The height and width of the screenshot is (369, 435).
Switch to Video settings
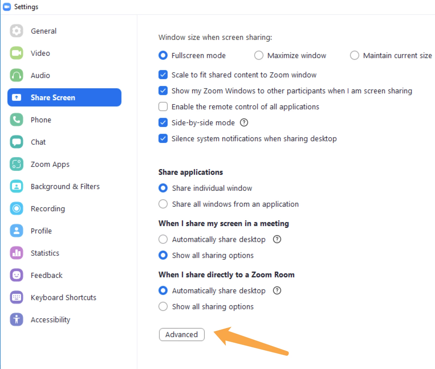[x=64, y=53]
